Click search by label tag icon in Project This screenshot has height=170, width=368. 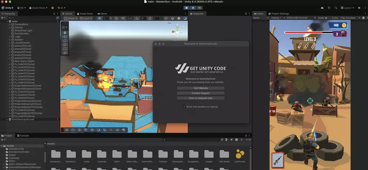tap(231, 140)
